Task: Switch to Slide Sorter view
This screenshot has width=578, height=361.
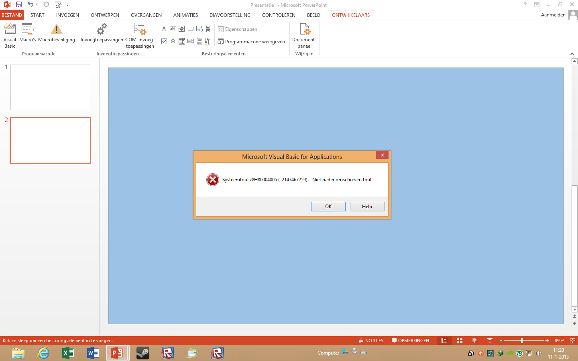Action: tap(460, 341)
